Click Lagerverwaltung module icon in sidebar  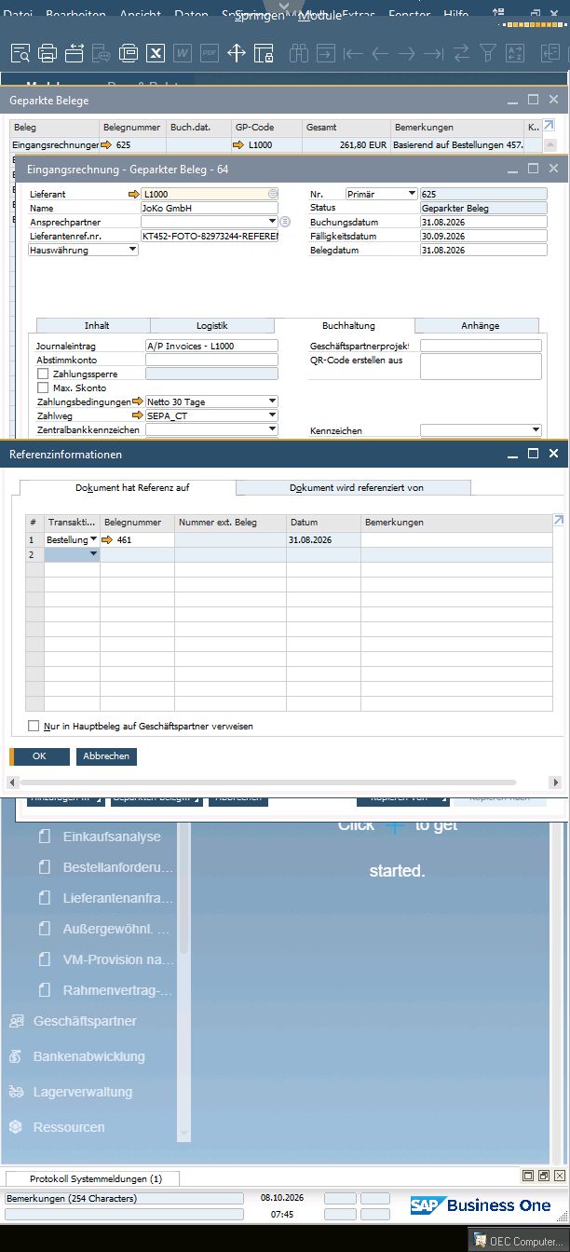tap(16, 1092)
